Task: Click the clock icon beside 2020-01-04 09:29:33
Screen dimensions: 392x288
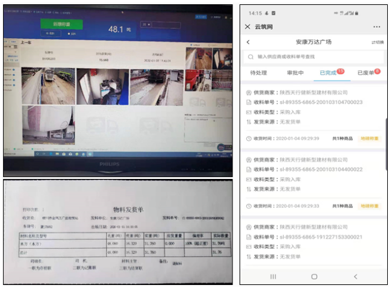Action: tap(249, 206)
